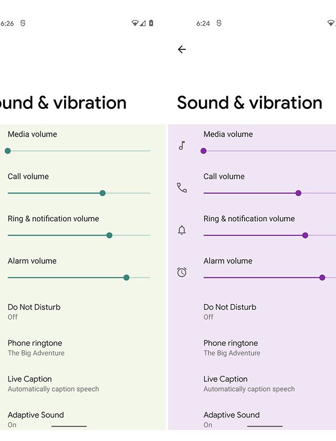The width and height of the screenshot is (336, 441).
Task: Click the purple screen navigation handle bar
Action: click(x=265, y=426)
